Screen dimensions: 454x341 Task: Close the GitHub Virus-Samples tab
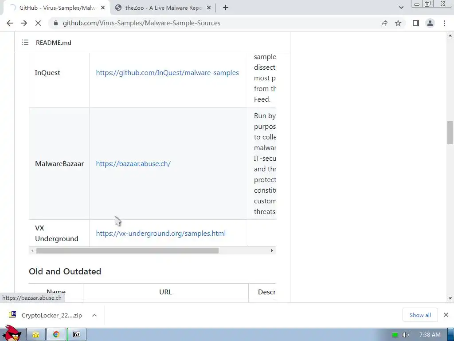tap(103, 8)
